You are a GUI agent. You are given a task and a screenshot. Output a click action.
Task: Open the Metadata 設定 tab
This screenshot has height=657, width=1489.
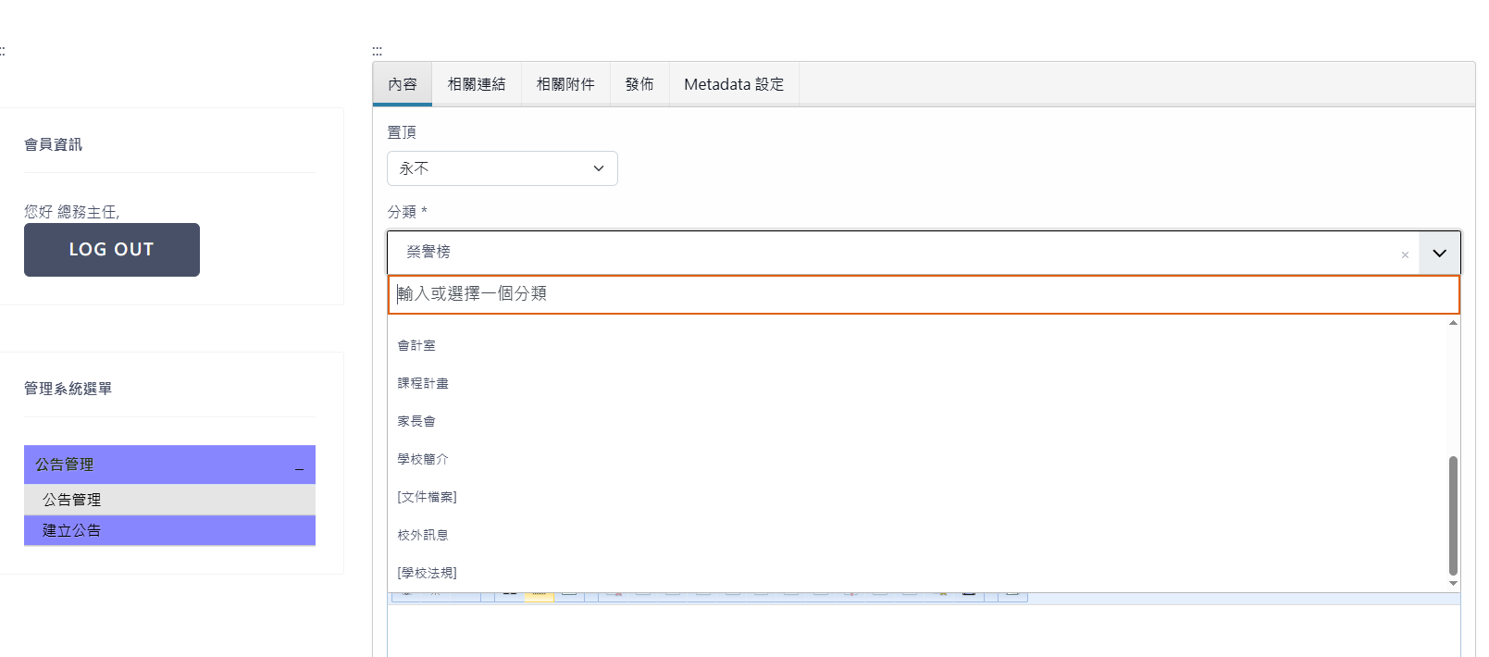[x=734, y=84]
